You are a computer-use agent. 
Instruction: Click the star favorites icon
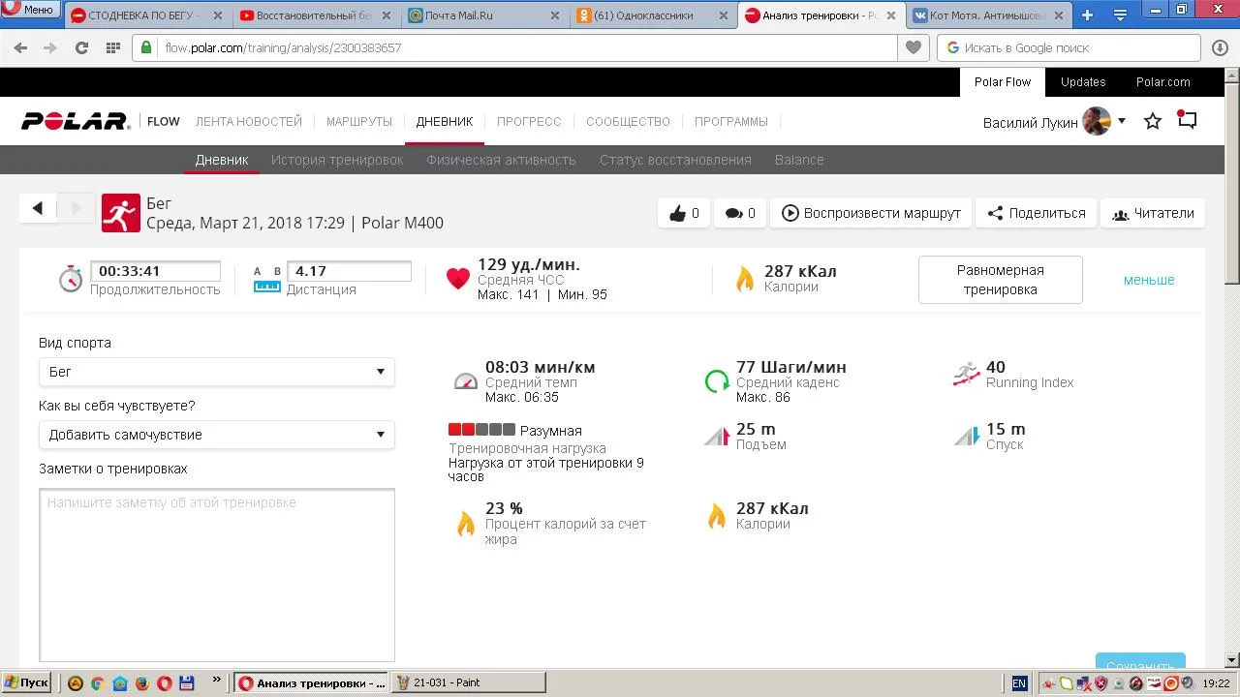1153,121
